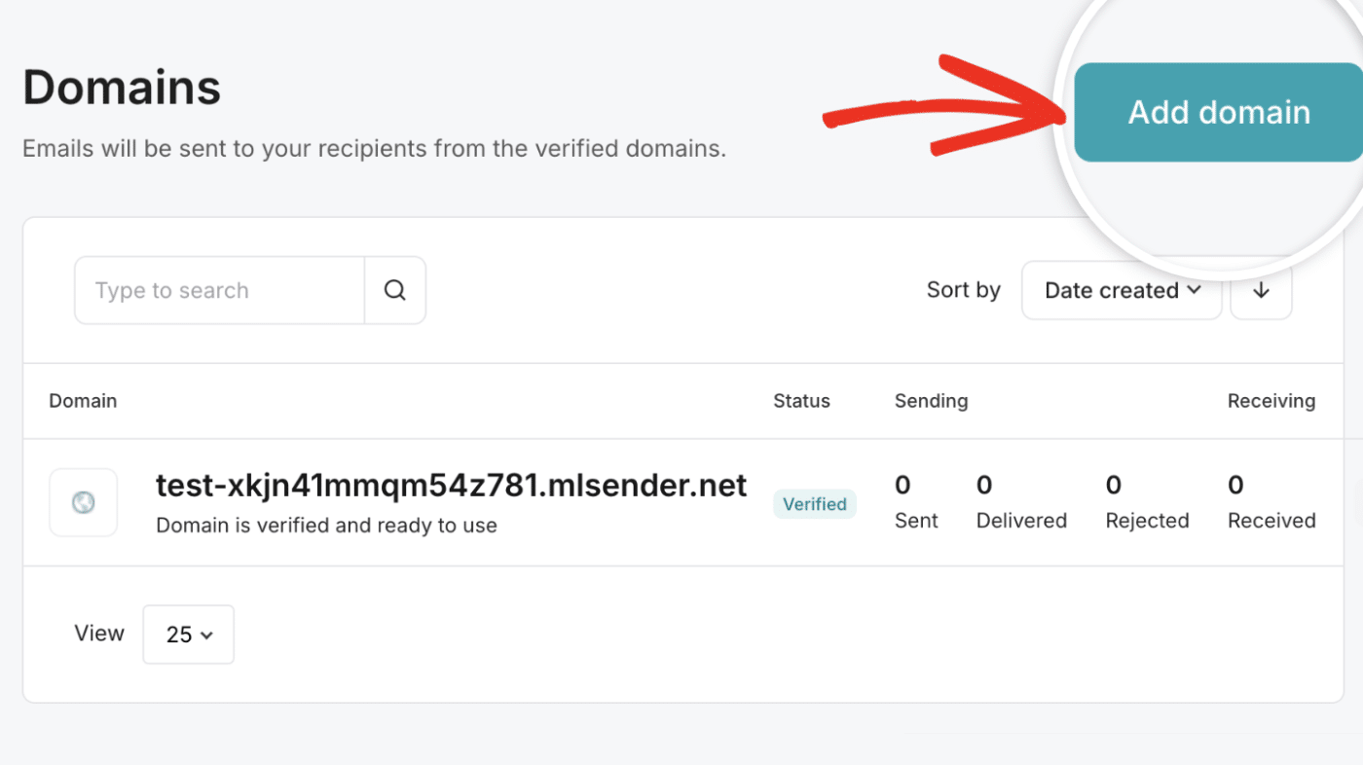The height and width of the screenshot is (765, 1363).
Task: Click the Verified status badge
Action: tap(815, 504)
